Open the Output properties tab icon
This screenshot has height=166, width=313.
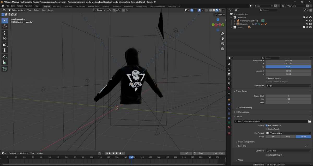click(229, 74)
